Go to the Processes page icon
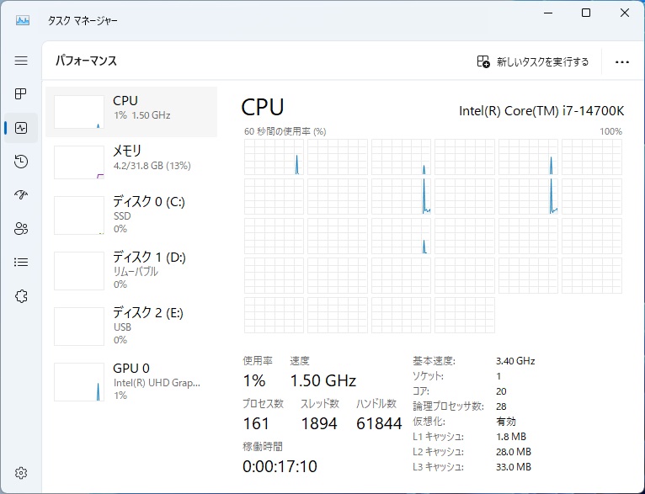 pyautogui.click(x=21, y=93)
